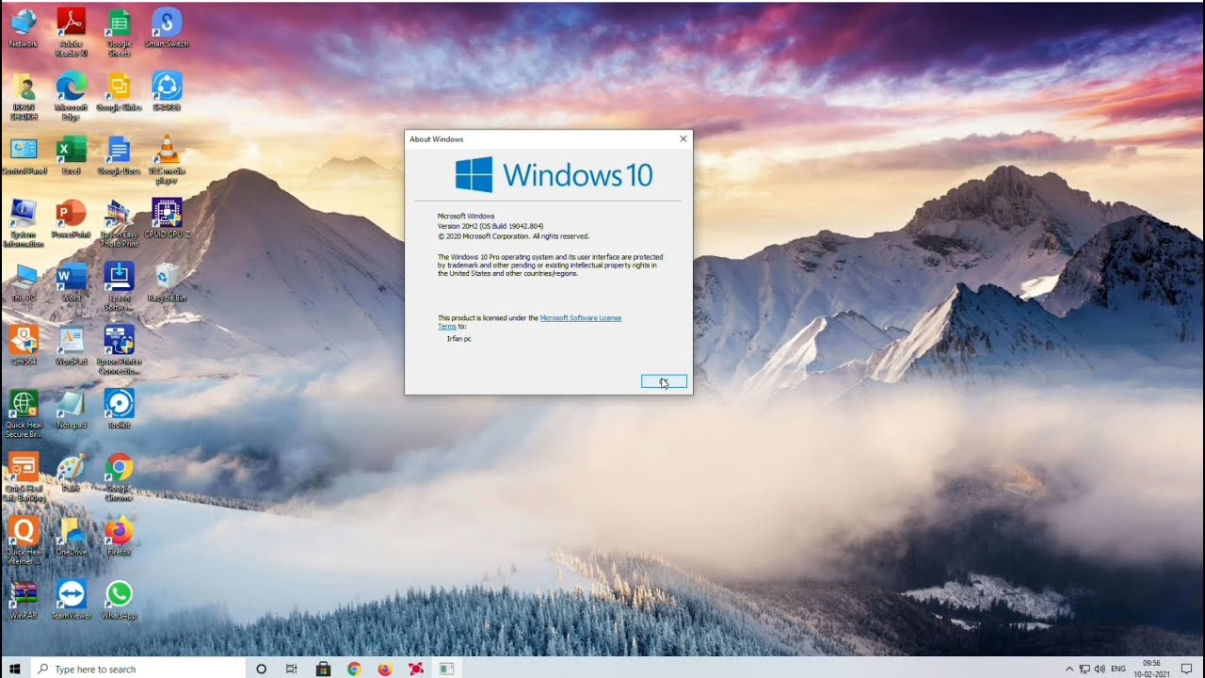Screen dimensions: 1205x678
Task: Launch TeamViewer desktop shortcut
Action: click(x=72, y=600)
